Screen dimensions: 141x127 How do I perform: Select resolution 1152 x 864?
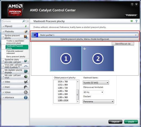(63, 85)
